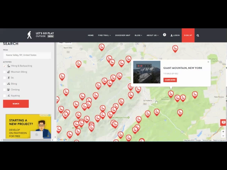
Task: Open the map Terms of Use link
Action: (x=207, y=140)
